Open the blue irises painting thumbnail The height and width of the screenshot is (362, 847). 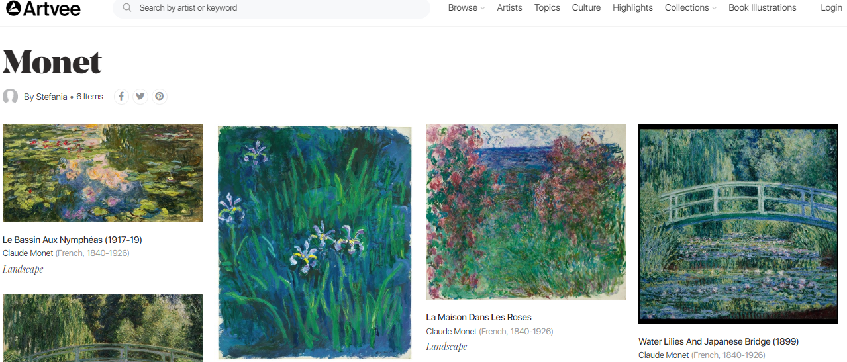click(315, 243)
